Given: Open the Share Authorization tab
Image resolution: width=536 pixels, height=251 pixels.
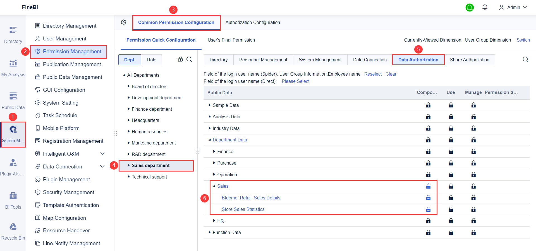Looking at the screenshot, I should 469,59.
